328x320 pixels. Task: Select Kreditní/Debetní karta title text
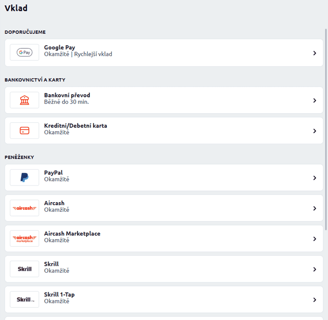point(76,126)
